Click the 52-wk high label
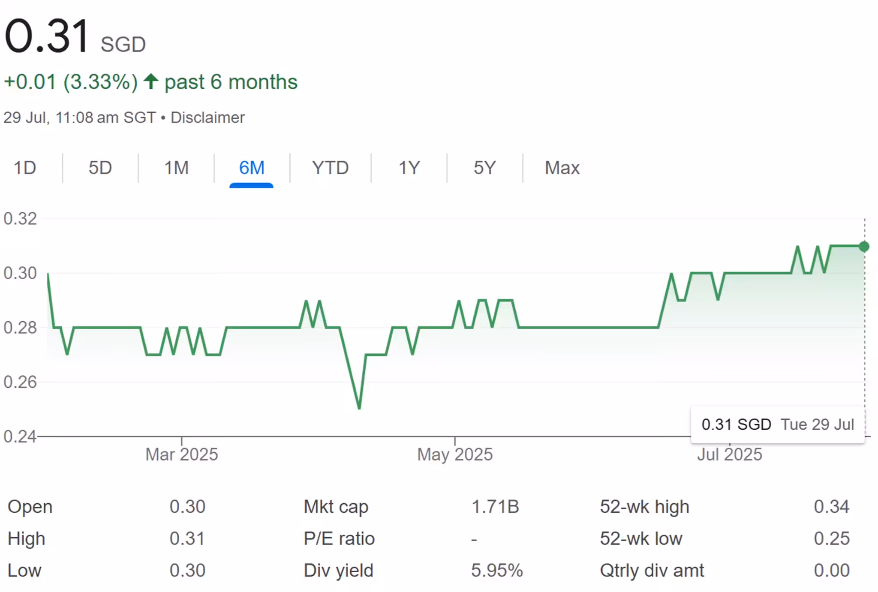 pos(644,506)
